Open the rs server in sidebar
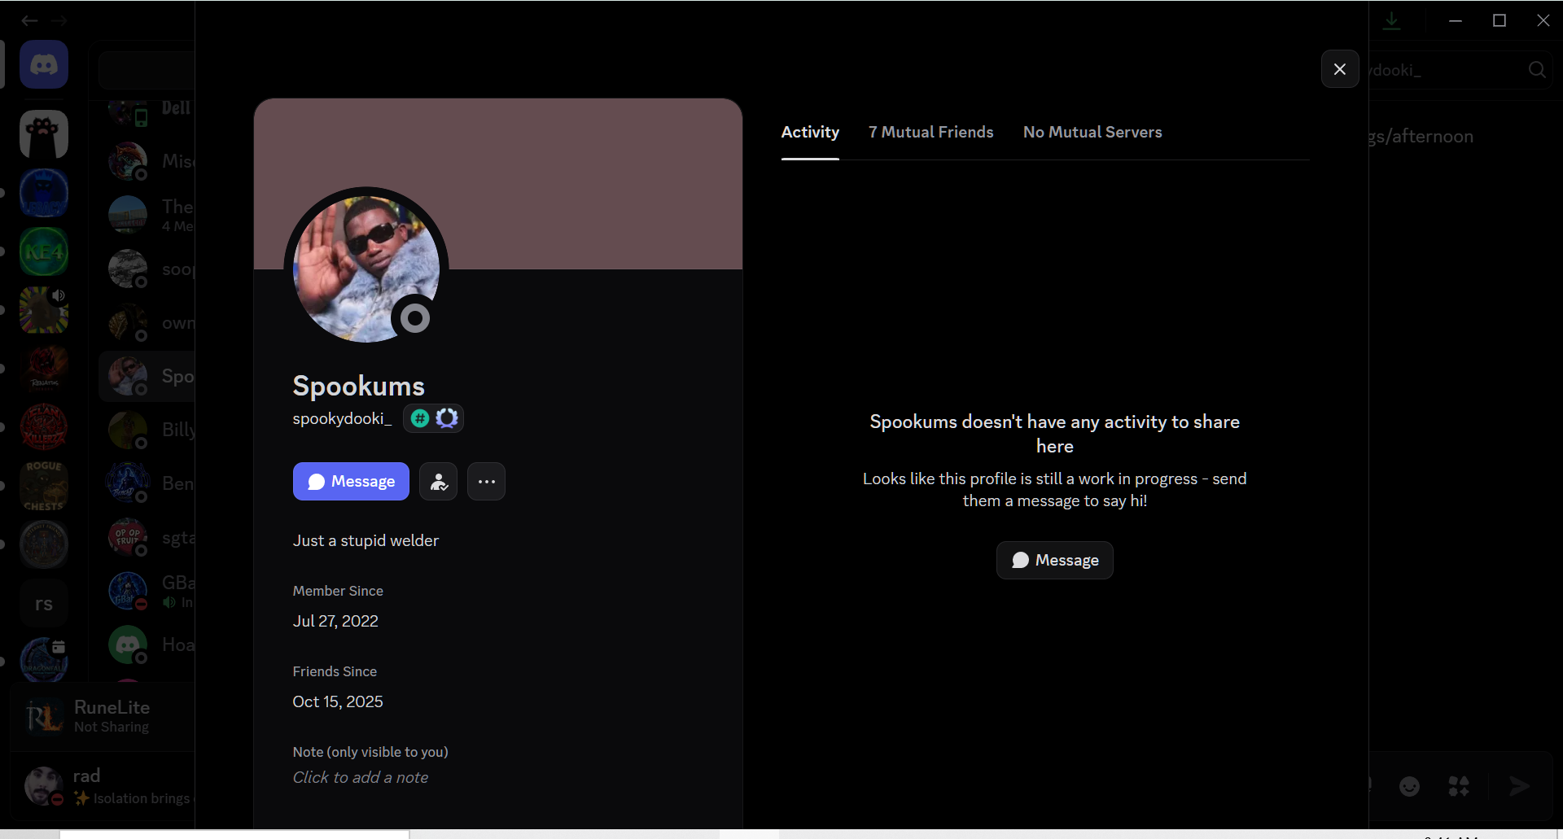 (x=44, y=603)
